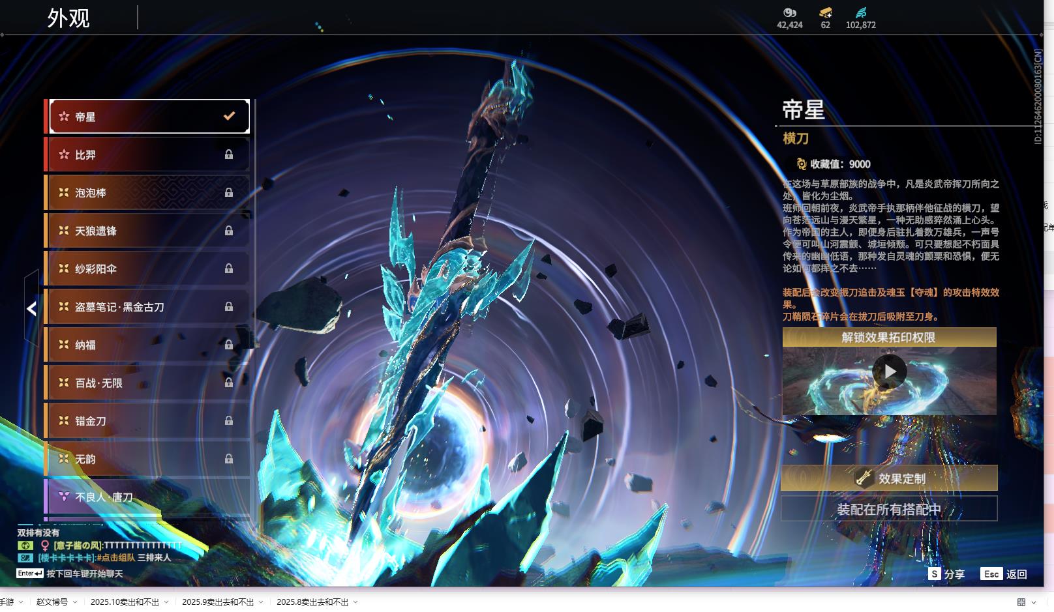Click the gold rarity emblem beside 错金刀

[x=64, y=420]
